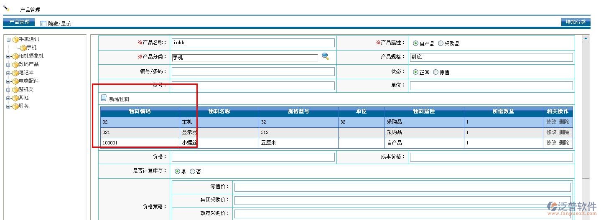This screenshot has width=601, height=220.
Task: Expand the 相机摄象机 tree node
Action: (8, 56)
